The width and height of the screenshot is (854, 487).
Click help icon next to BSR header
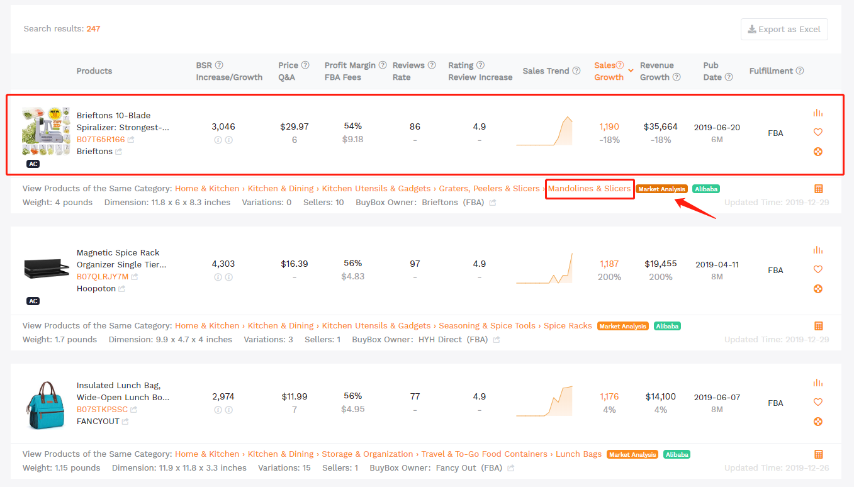[x=219, y=65]
